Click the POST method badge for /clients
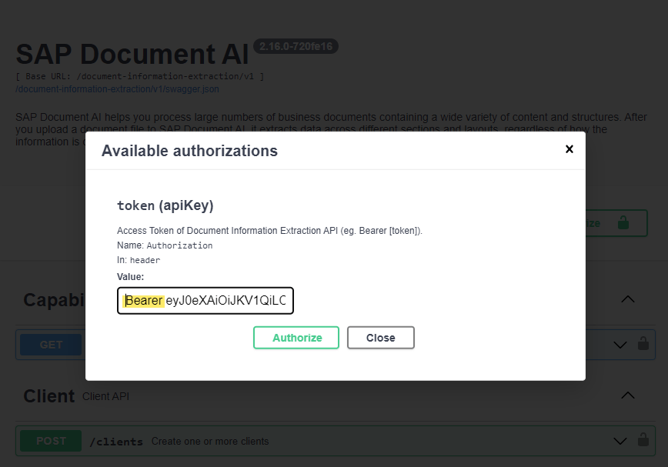Screen dimensions: 668x467 pyautogui.click(x=51, y=441)
